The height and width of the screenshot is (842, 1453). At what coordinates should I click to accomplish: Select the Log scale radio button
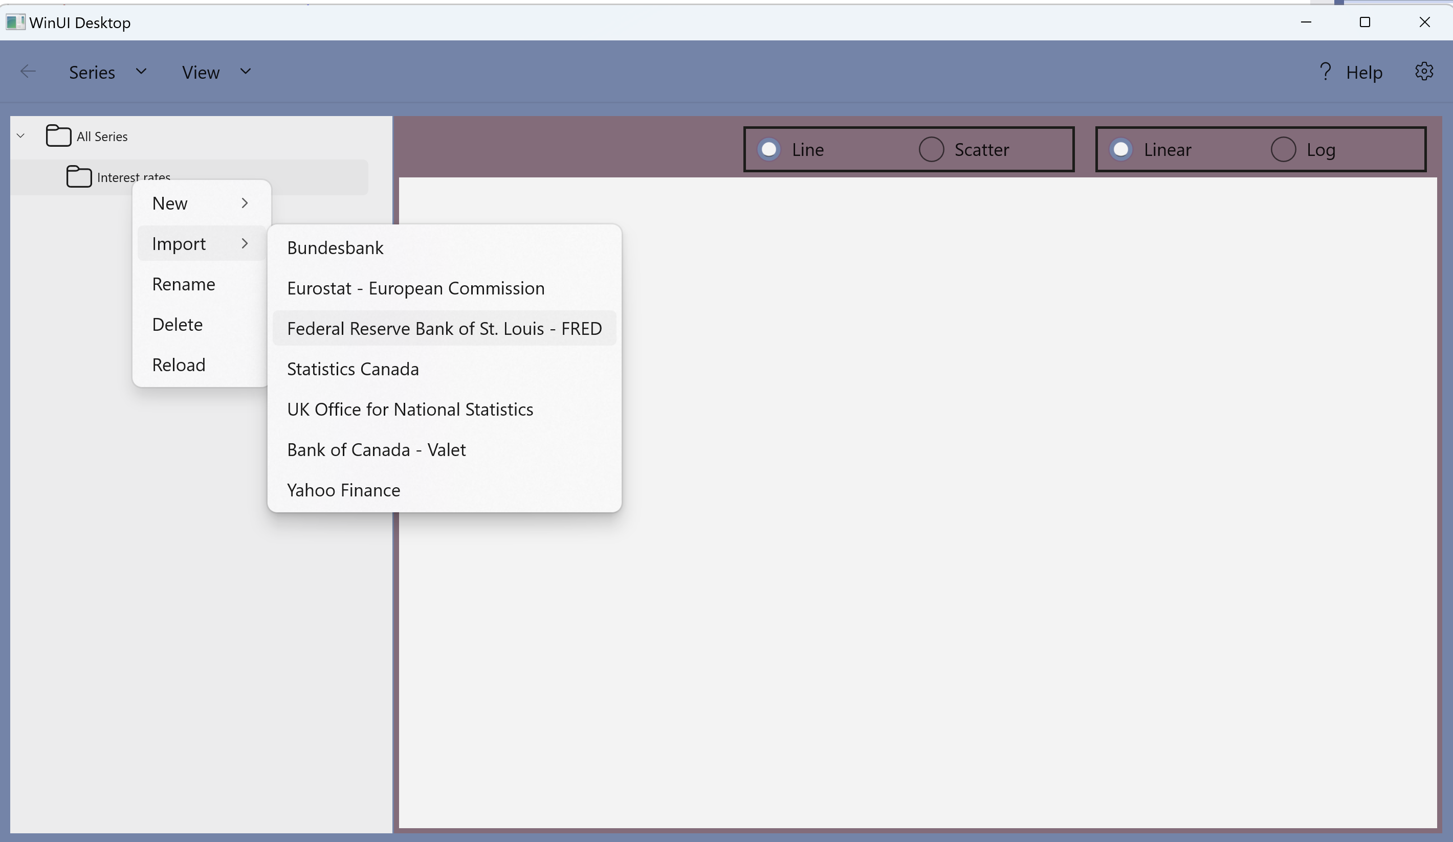[x=1283, y=150]
